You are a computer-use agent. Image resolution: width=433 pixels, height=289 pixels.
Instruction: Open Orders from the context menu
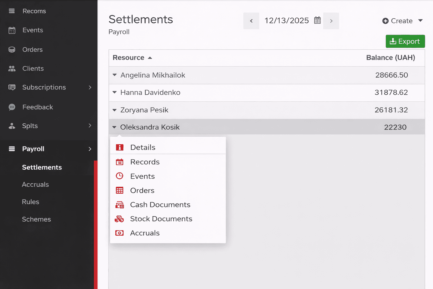tap(142, 191)
